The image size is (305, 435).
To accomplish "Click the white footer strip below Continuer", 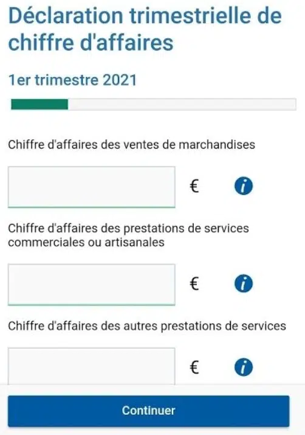I will click(152, 431).
